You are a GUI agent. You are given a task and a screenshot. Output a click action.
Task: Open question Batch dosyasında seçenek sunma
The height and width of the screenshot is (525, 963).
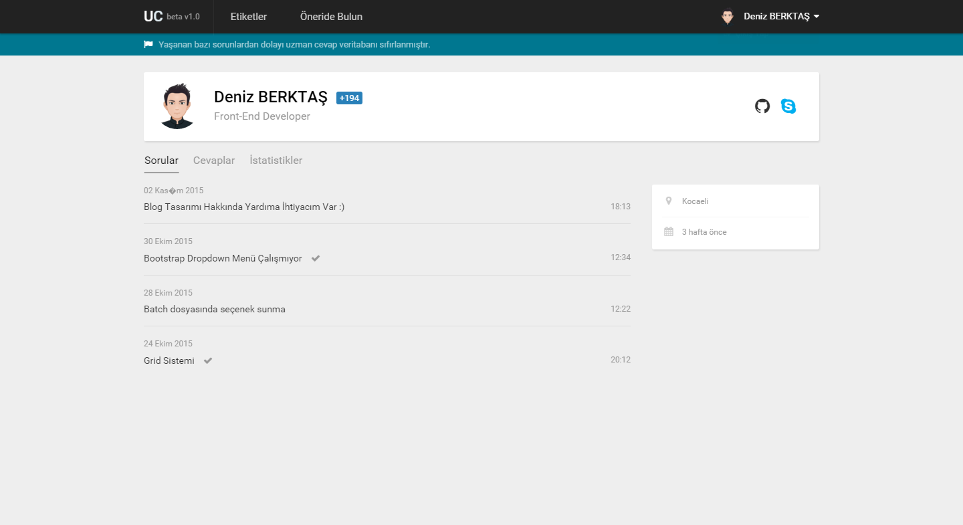(215, 309)
